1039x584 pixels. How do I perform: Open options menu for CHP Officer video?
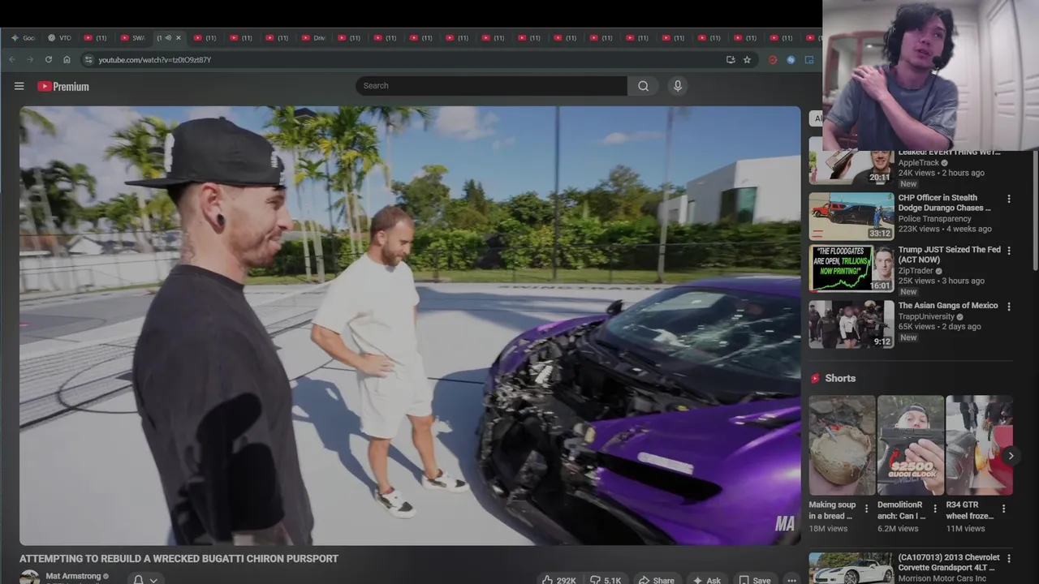coord(1009,199)
